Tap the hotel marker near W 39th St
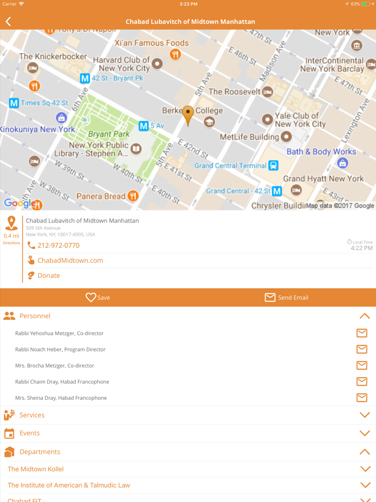Viewport: 376px width, 502px height. point(34,161)
